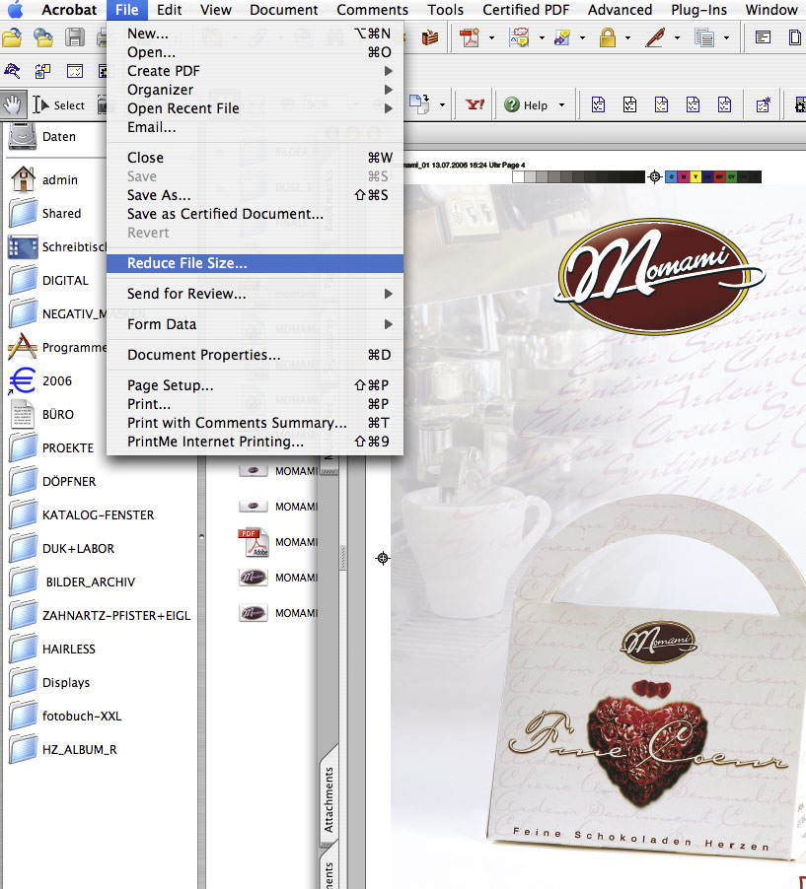
Task: Click the floppy disk Save icon
Action: 75,38
